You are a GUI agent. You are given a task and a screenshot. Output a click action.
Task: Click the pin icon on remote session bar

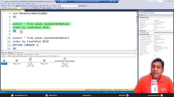tap(60, 1)
